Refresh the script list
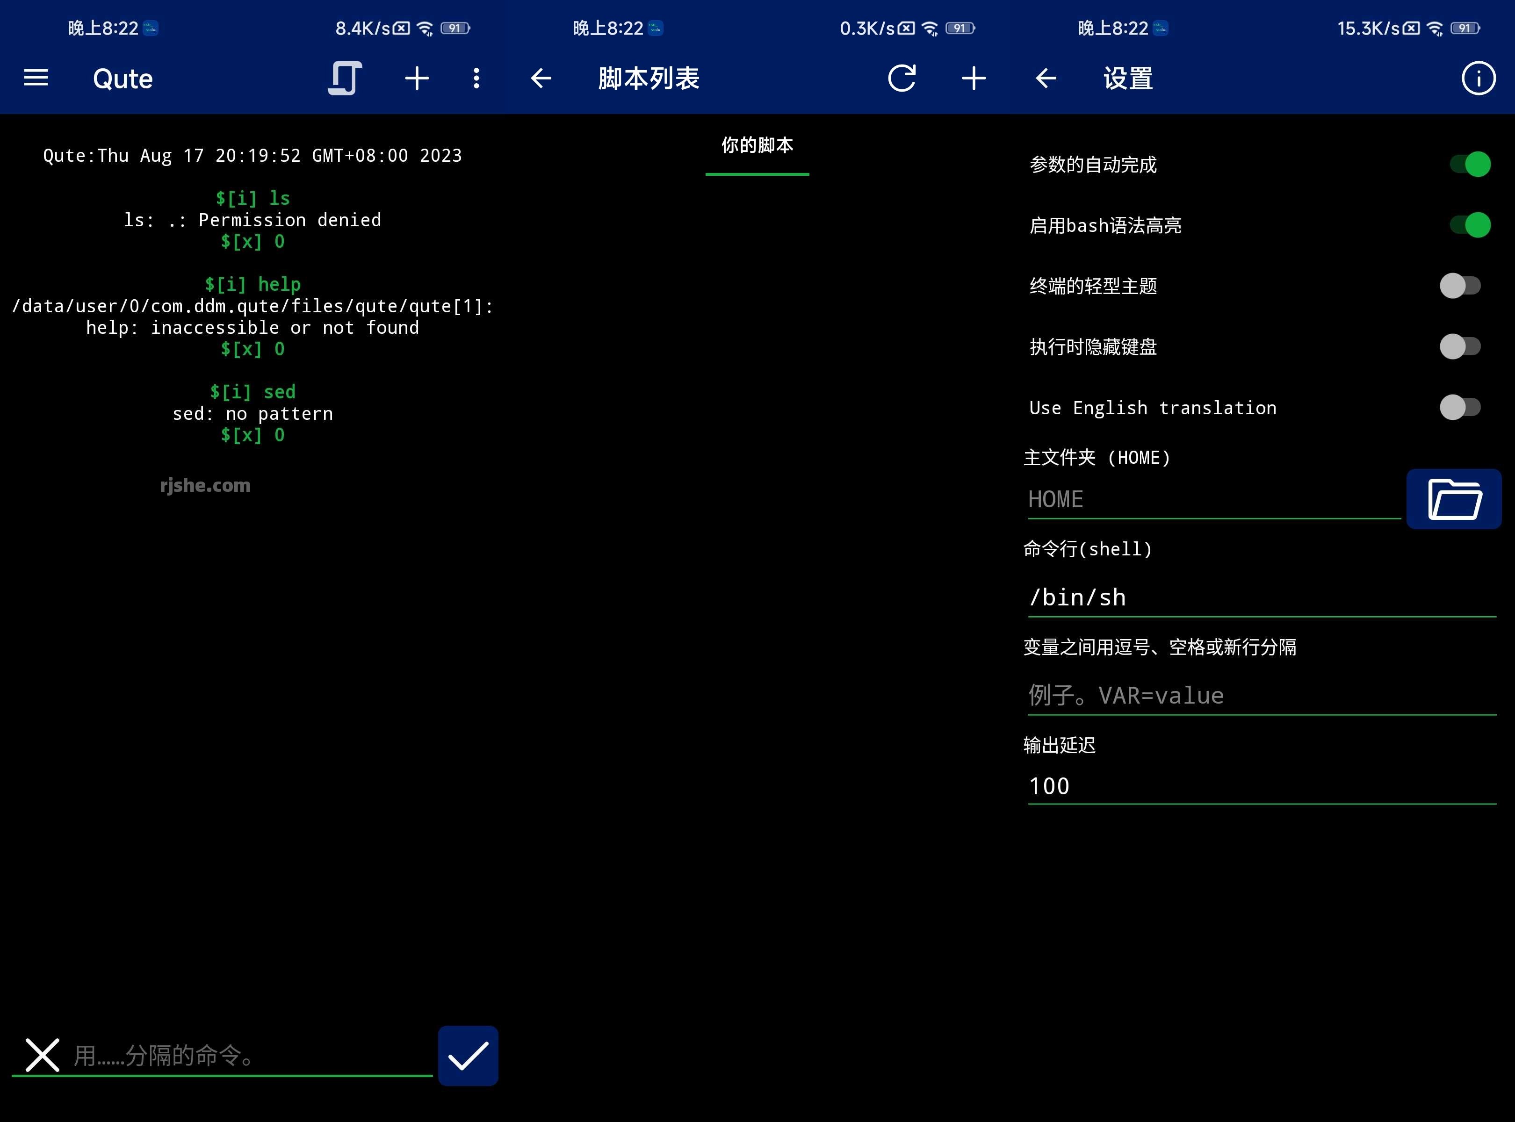This screenshot has width=1515, height=1122. [x=902, y=78]
